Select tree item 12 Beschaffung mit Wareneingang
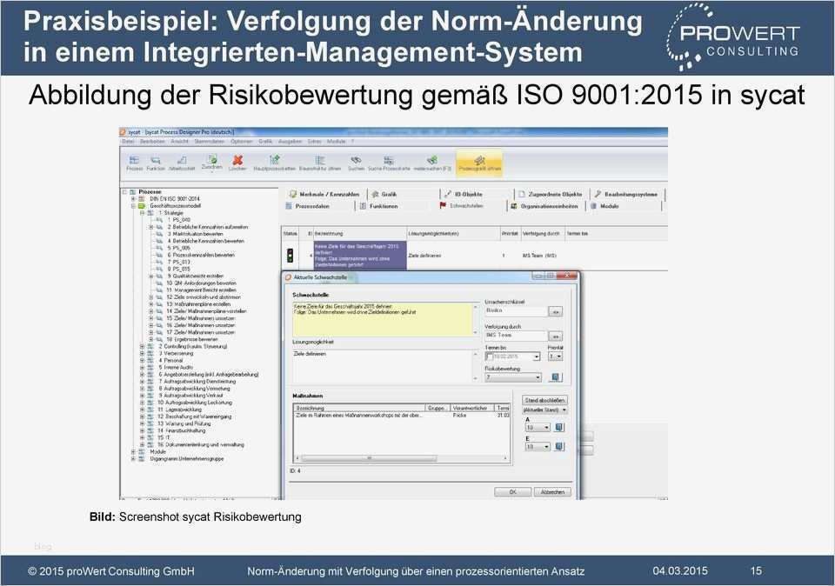This screenshot has height=586, width=835. pyautogui.click(x=194, y=416)
